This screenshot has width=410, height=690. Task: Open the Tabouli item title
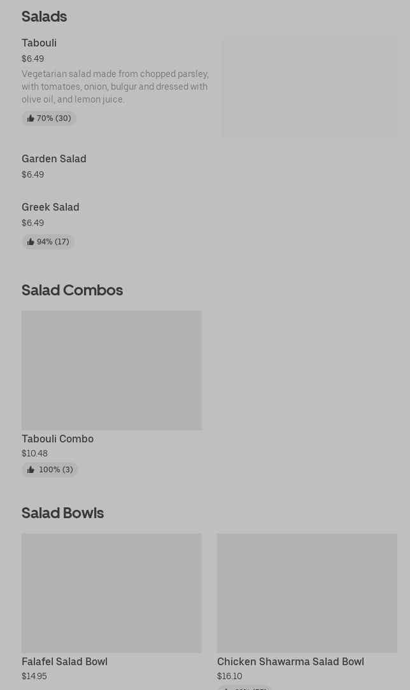(x=39, y=43)
